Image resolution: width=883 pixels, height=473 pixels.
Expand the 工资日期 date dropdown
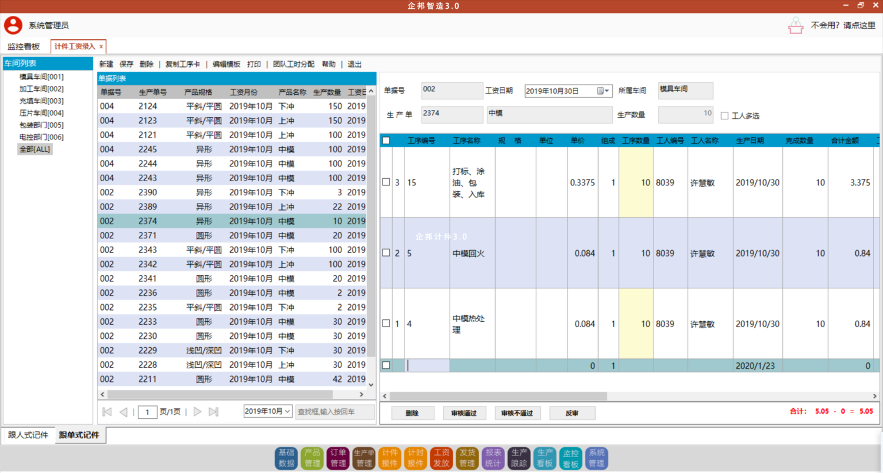[608, 91]
